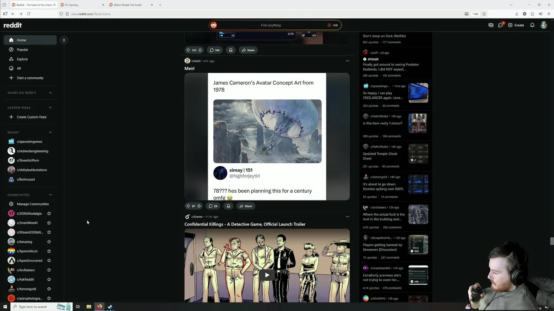Viewport: 554px width, 311px height.
Task: Downvote the Meirl Avatar post
Action: coord(199,206)
